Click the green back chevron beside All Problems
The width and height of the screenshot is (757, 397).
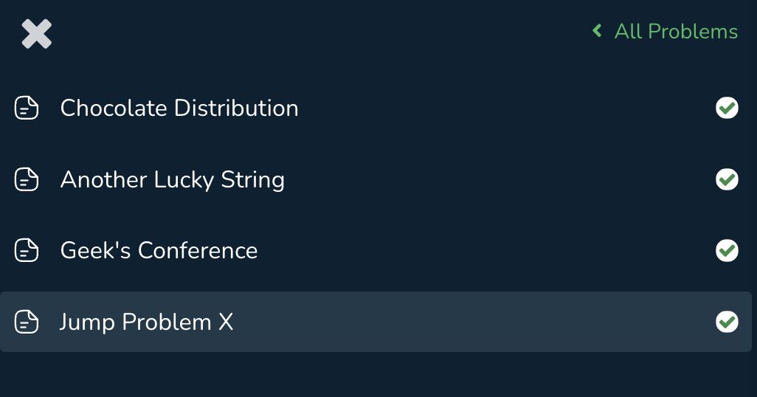click(x=597, y=31)
